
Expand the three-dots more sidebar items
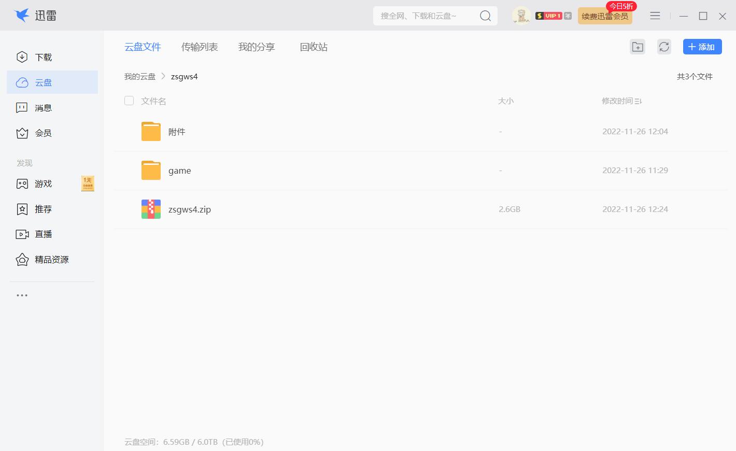(x=22, y=295)
